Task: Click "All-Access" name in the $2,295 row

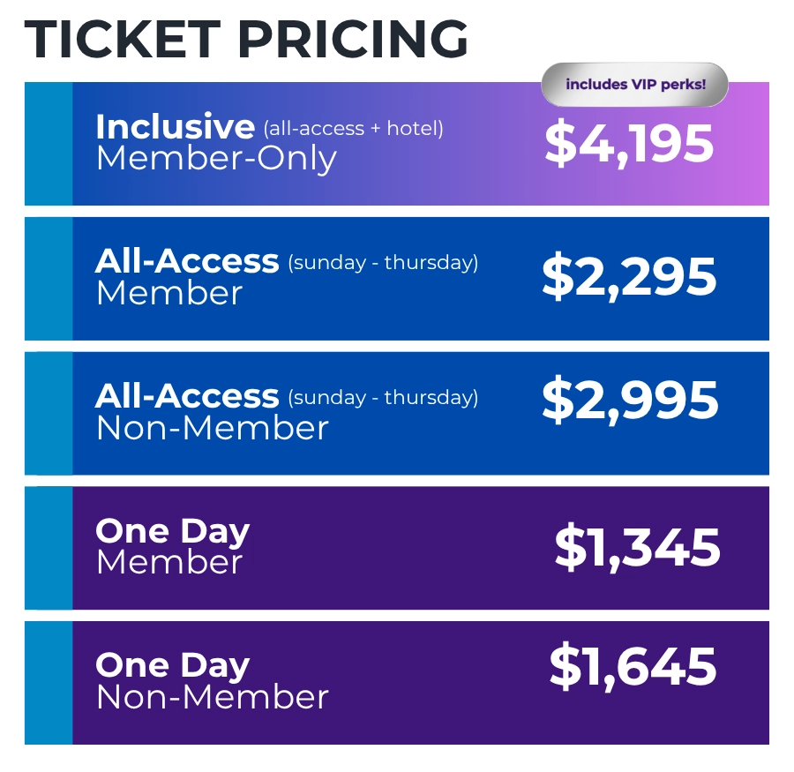Action: coord(187,261)
